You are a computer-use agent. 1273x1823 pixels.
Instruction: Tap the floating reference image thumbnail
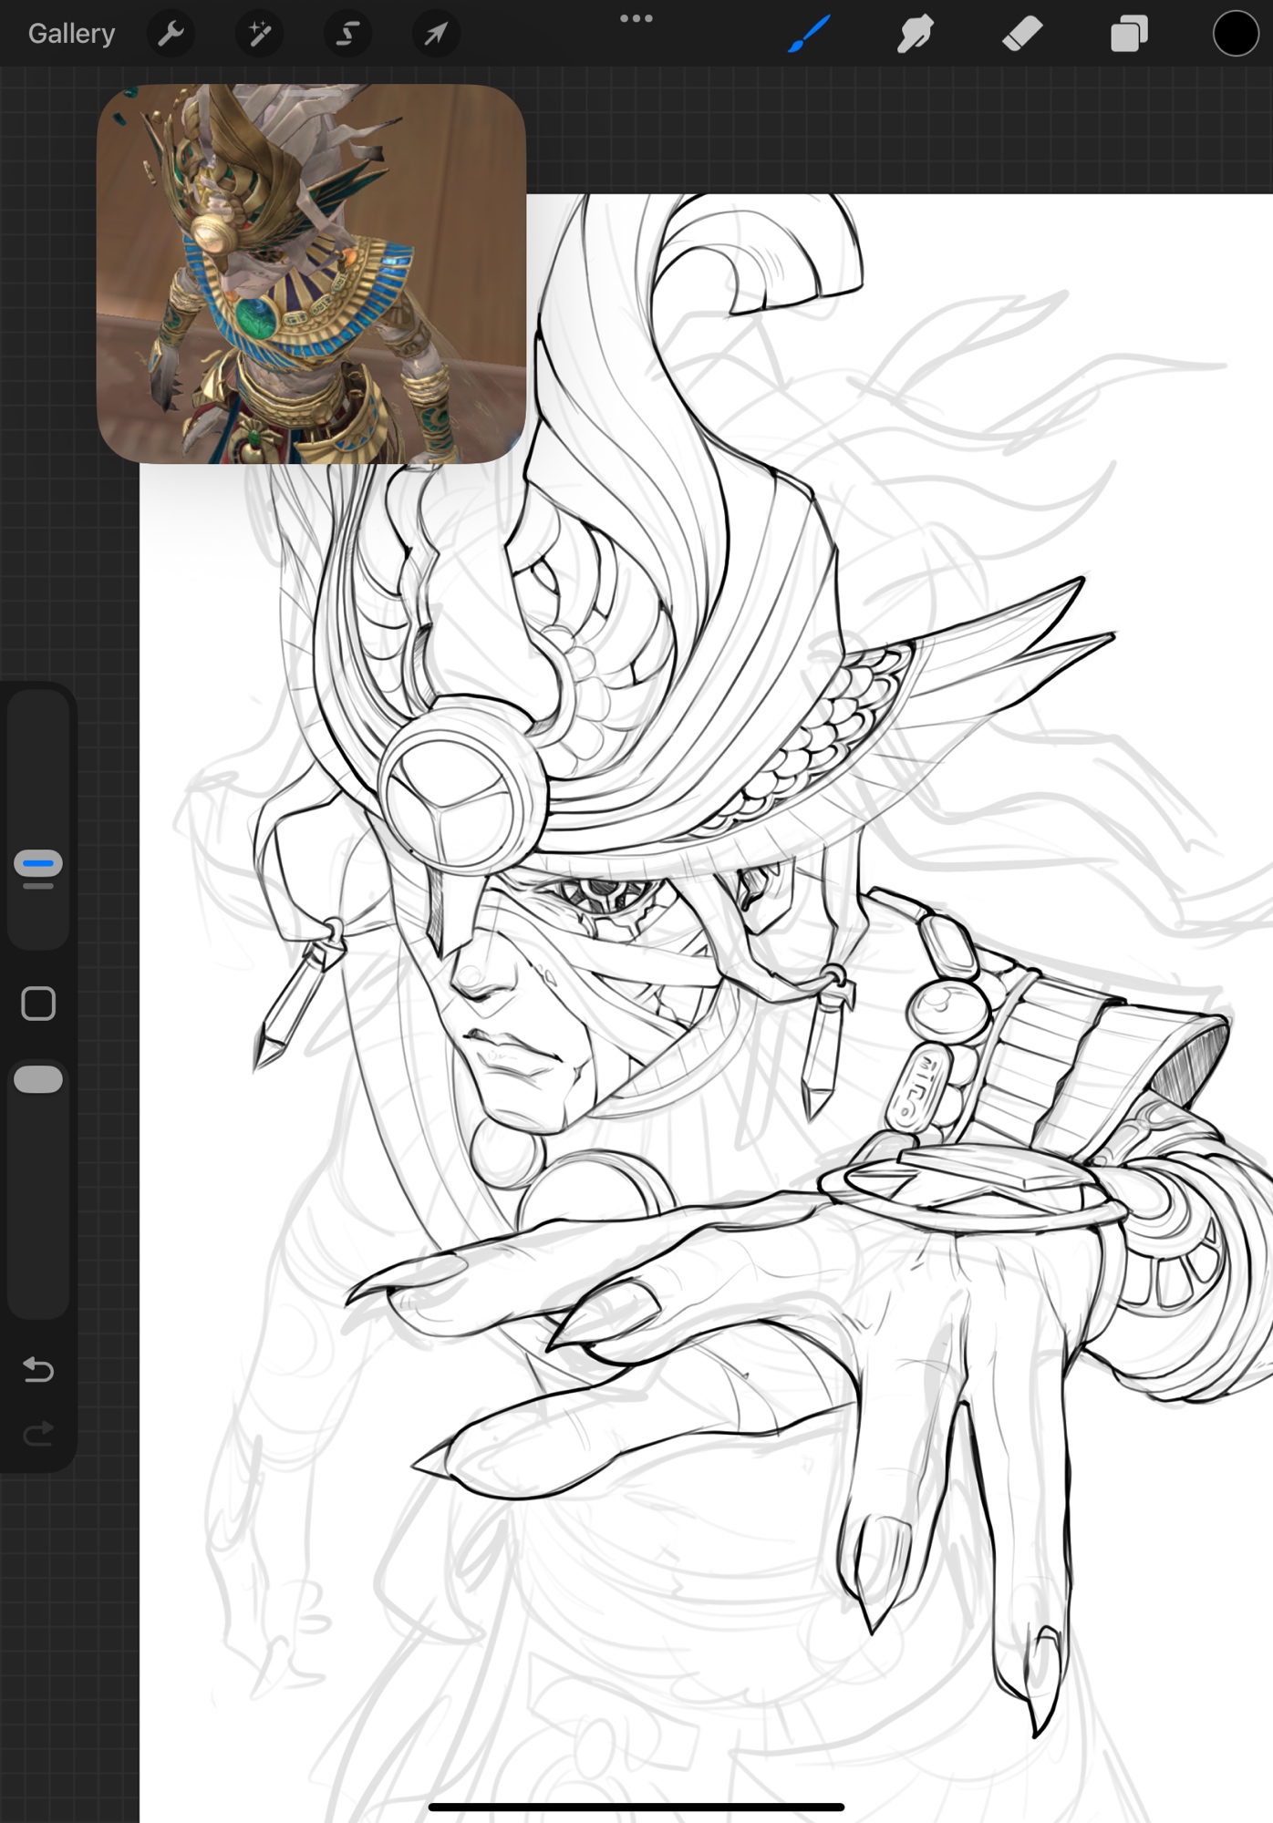[x=311, y=273]
